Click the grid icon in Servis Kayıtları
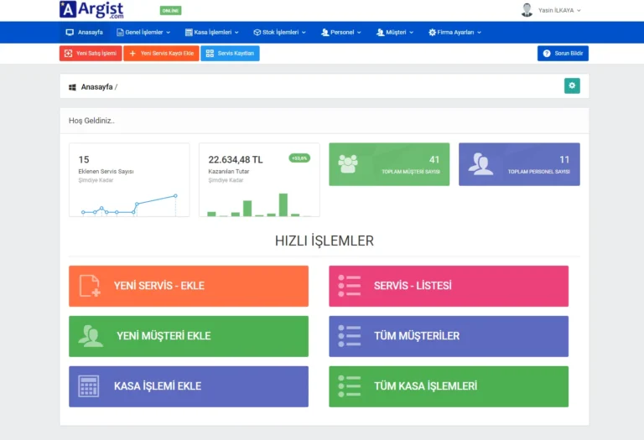The image size is (644, 440). (210, 54)
